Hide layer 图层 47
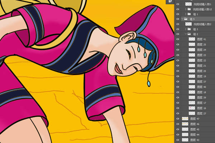Screen dimensions: 215x143 (178, 119)
